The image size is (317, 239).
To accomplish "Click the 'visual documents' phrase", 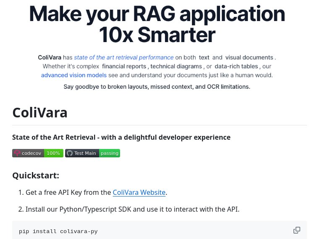I will [249, 58].
